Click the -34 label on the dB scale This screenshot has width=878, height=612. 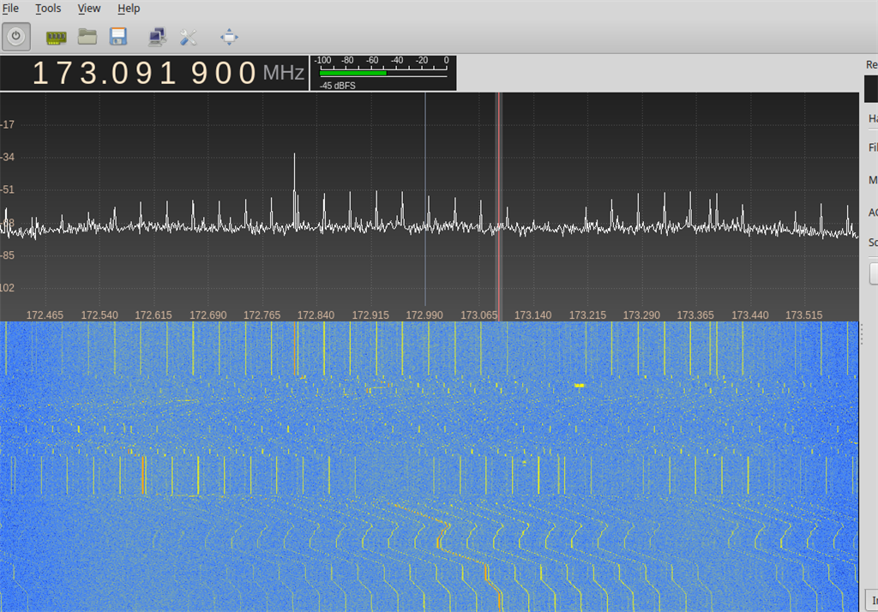tap(8, 158)
